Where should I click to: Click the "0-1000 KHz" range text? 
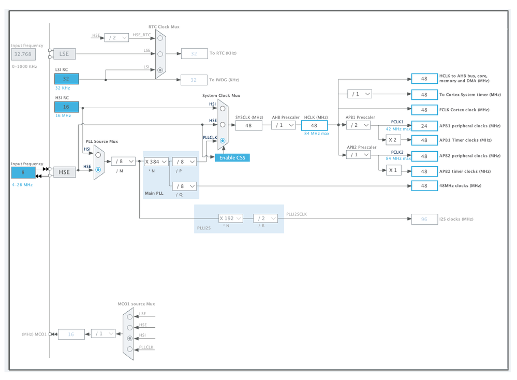25,67
